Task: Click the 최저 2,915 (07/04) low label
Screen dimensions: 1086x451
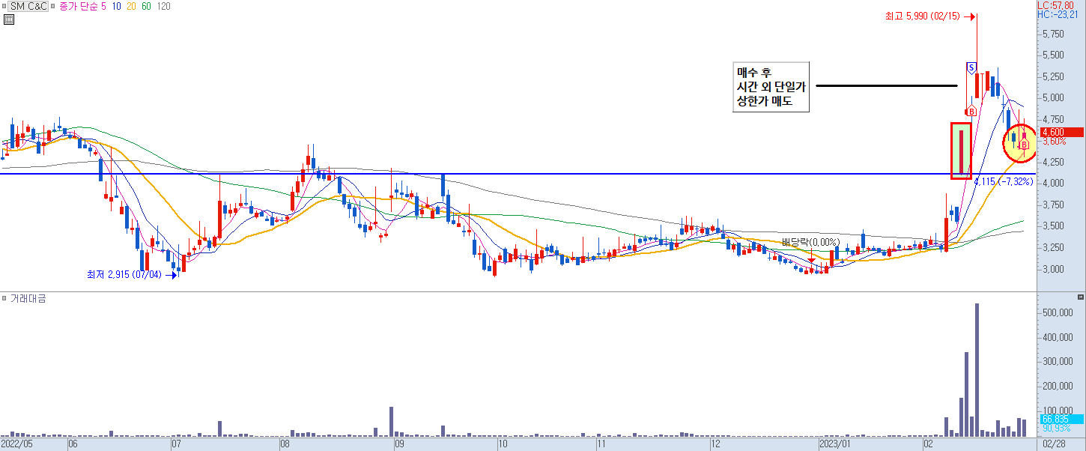Action: click(126, 275)
